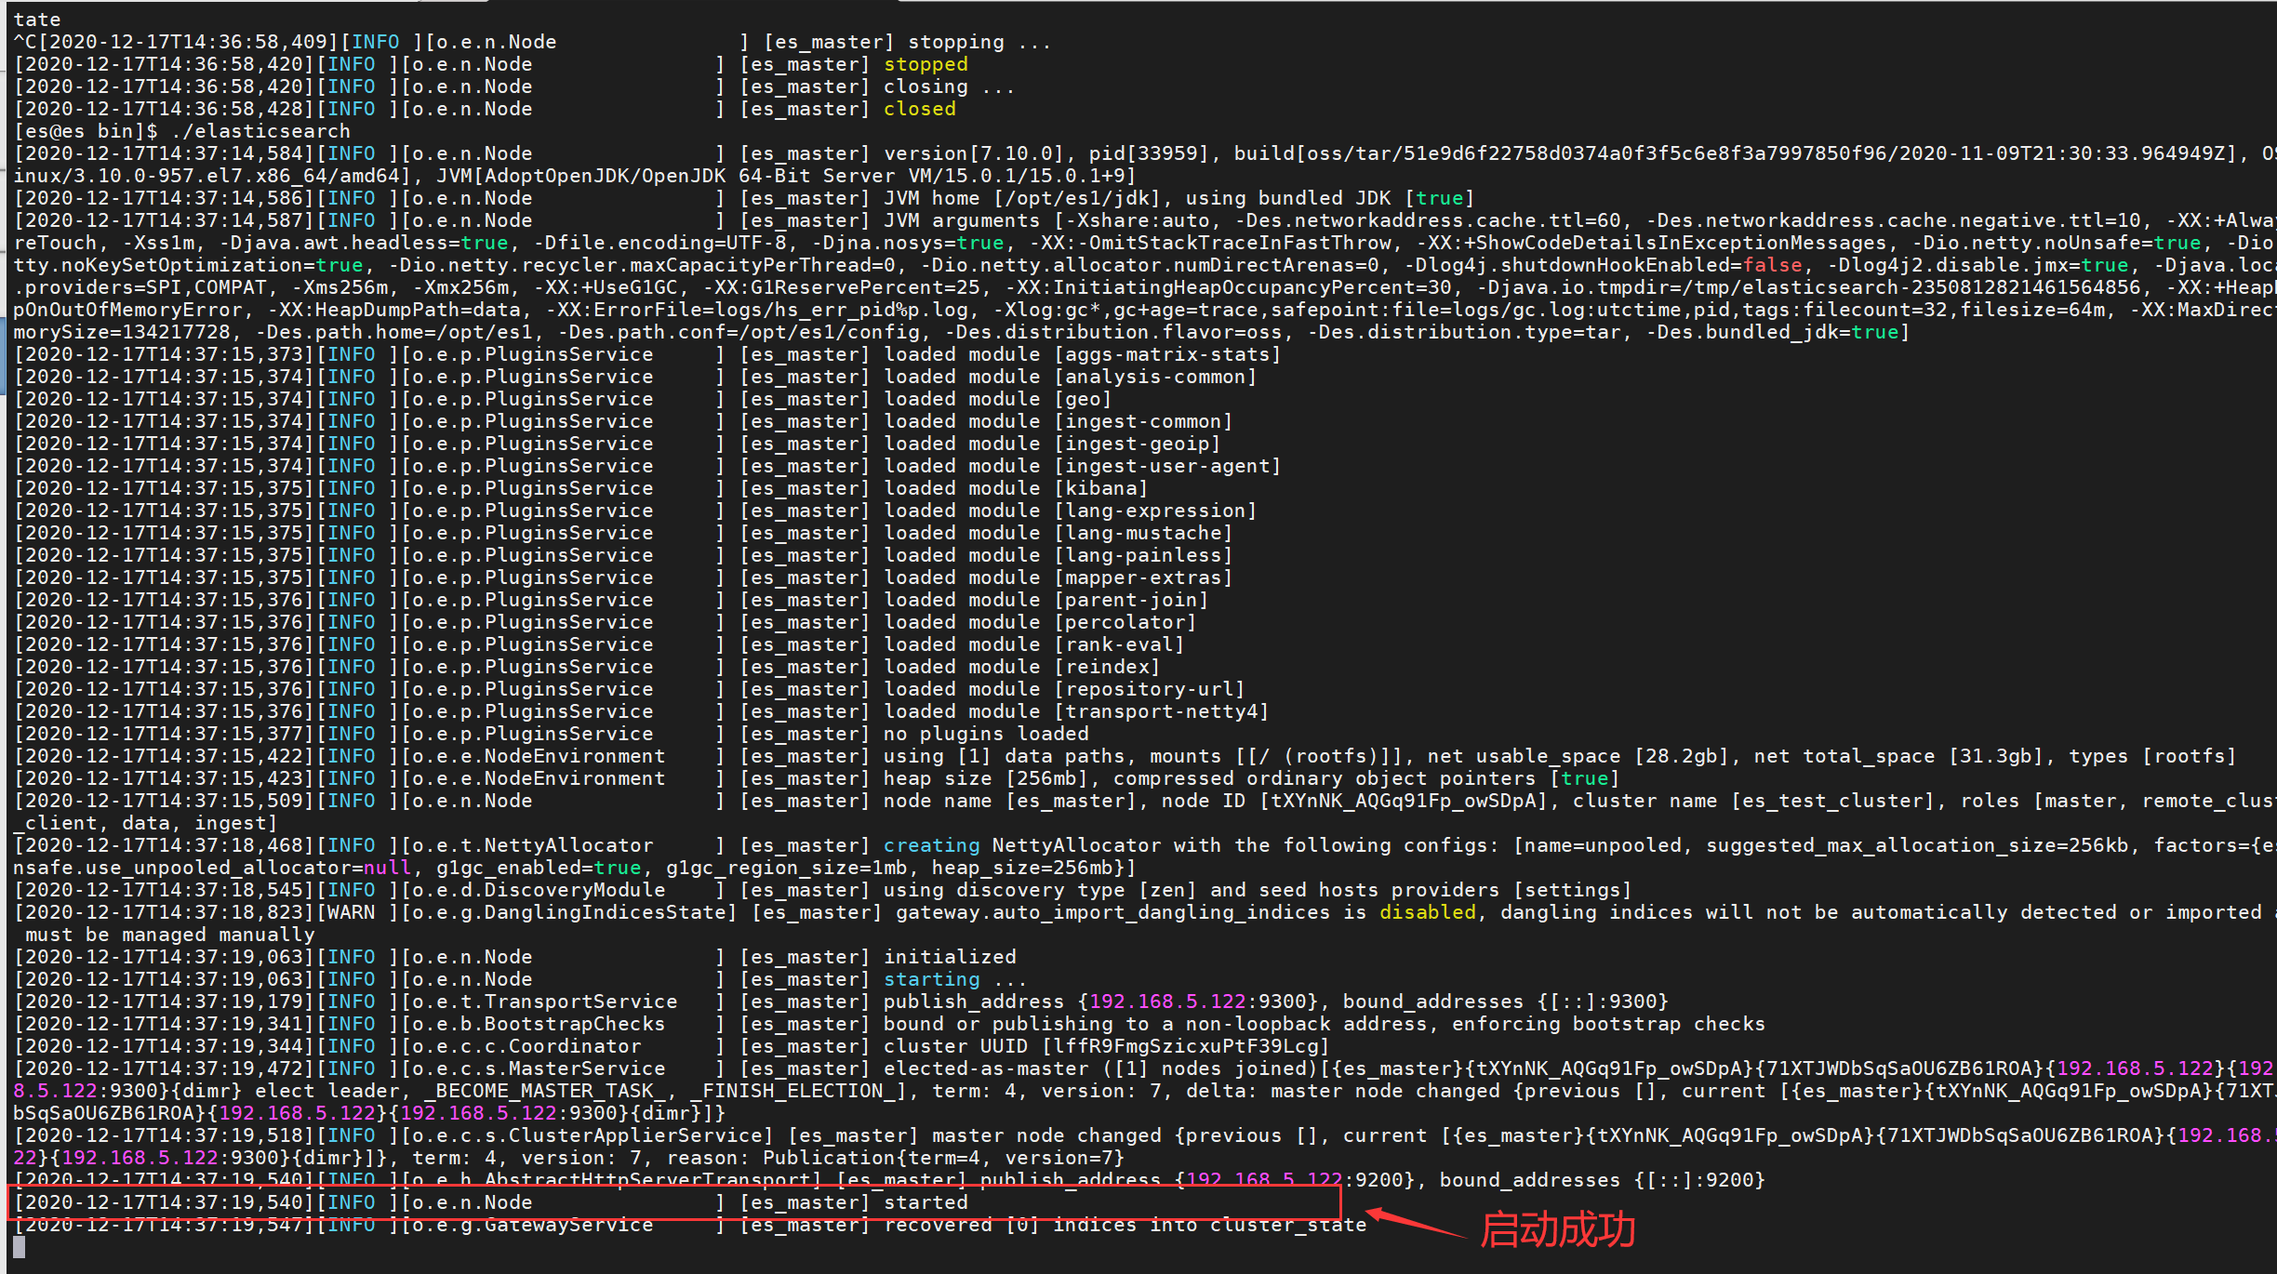Click 'must be managed manually' wrapped line

(170, 935)
